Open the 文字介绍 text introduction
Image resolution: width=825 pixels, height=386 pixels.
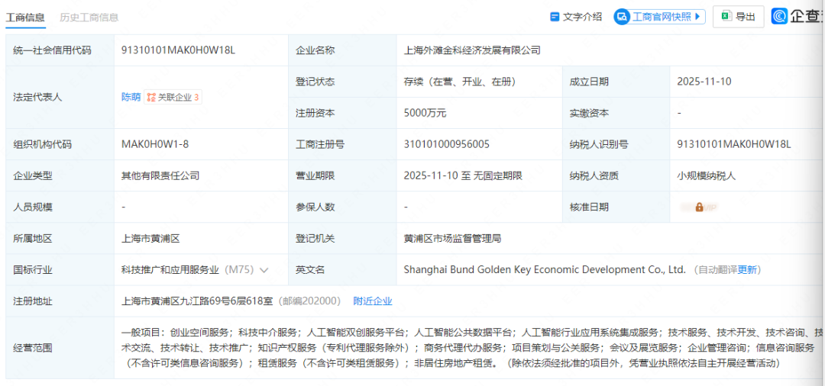(x=576, y=17)
